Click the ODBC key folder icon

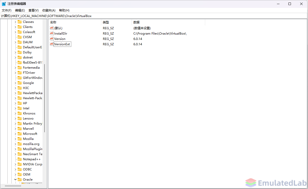click(20, 169)
